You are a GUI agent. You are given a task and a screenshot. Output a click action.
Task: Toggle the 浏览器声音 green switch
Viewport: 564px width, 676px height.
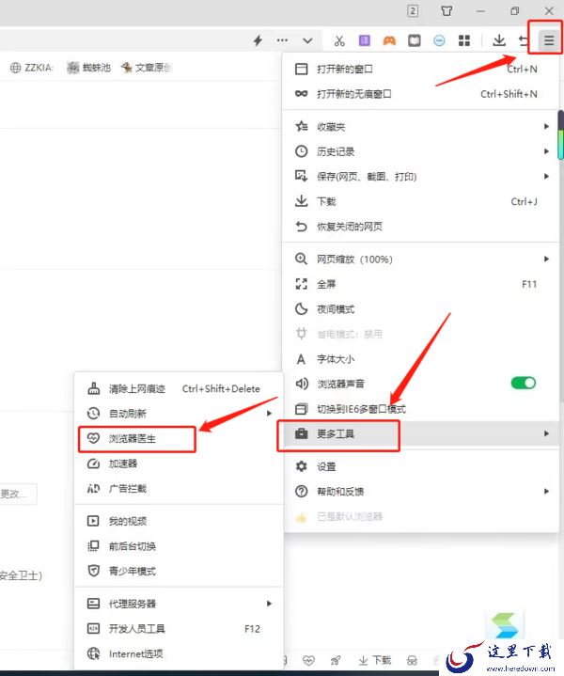tap(523, 383)
